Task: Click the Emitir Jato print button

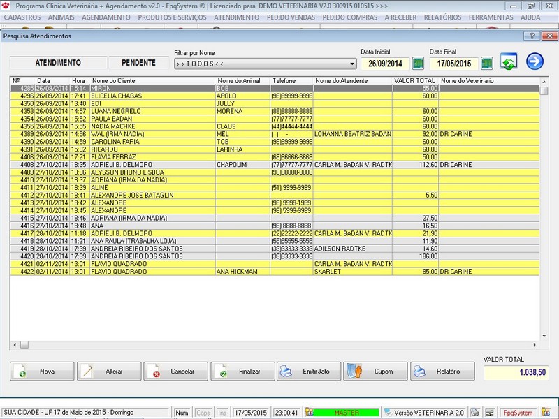Action: [309, 372]
